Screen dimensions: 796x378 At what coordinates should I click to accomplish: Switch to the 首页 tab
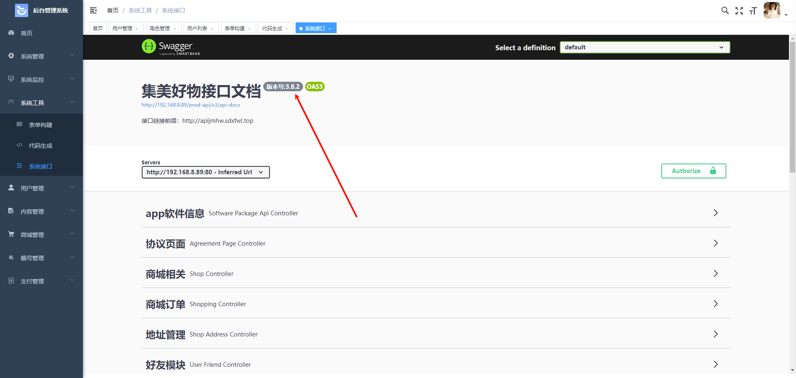[98, 28]
